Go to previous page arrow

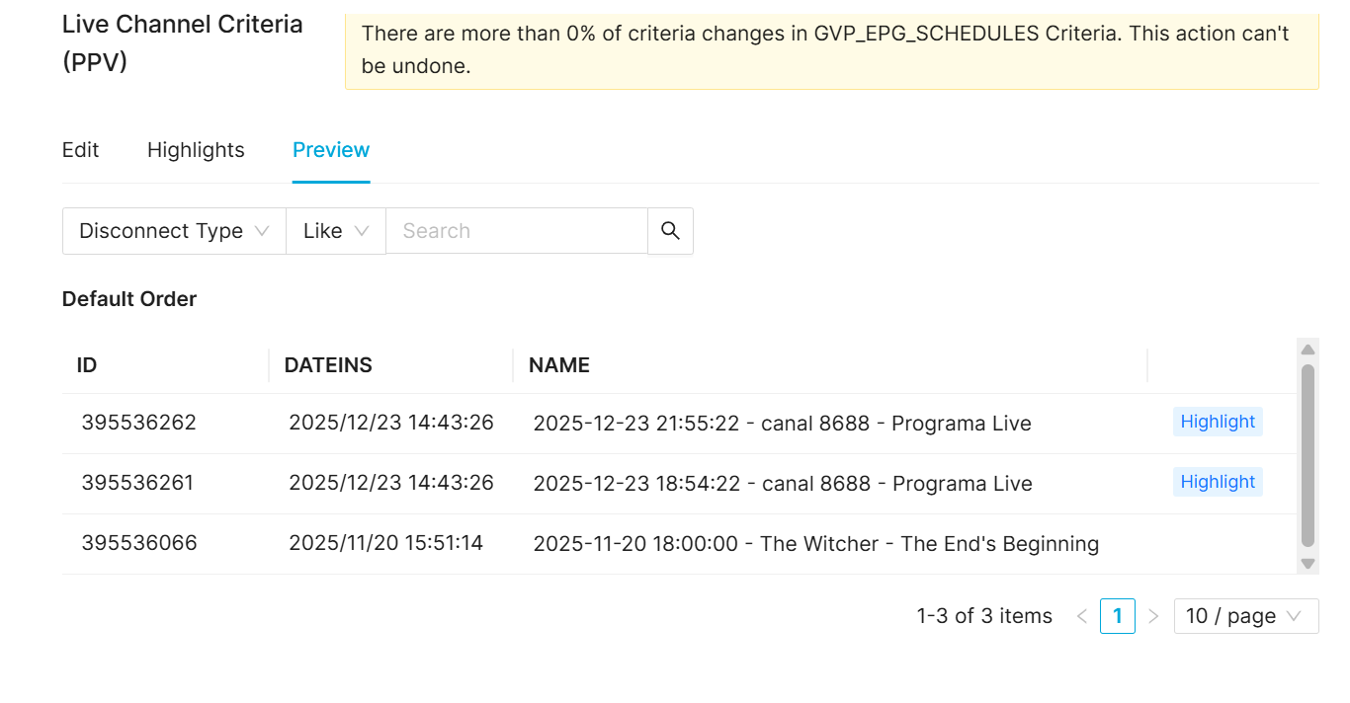(x=1082, y=616)
